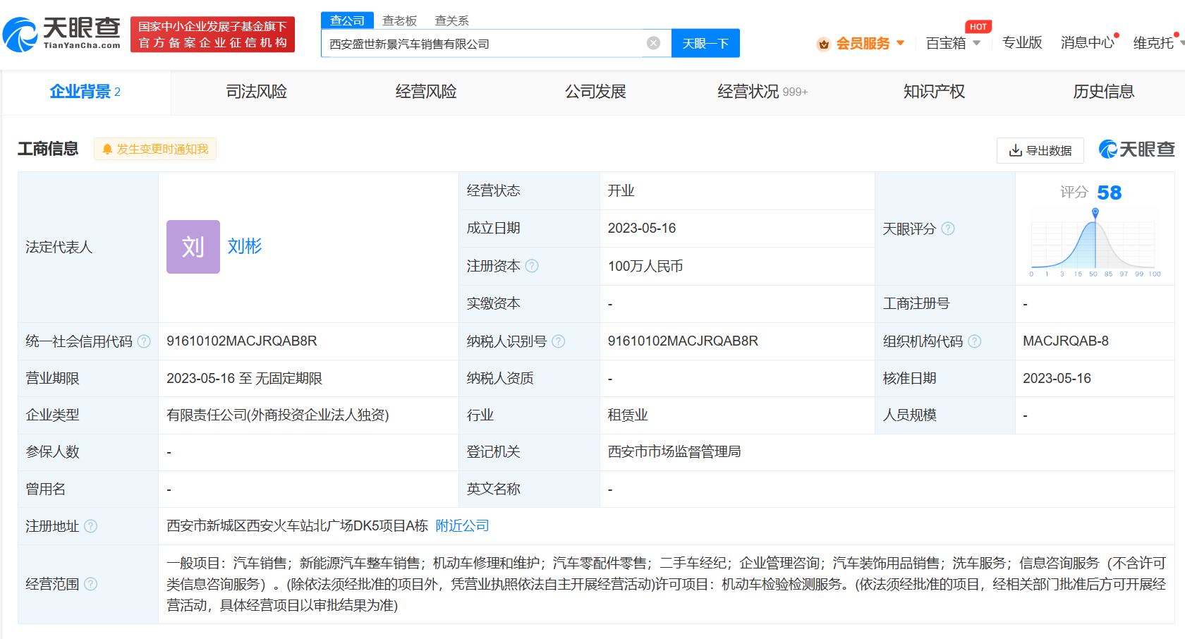Open help for 天眼评分
The image size is (1185, 639).
(x=948, y=229)
